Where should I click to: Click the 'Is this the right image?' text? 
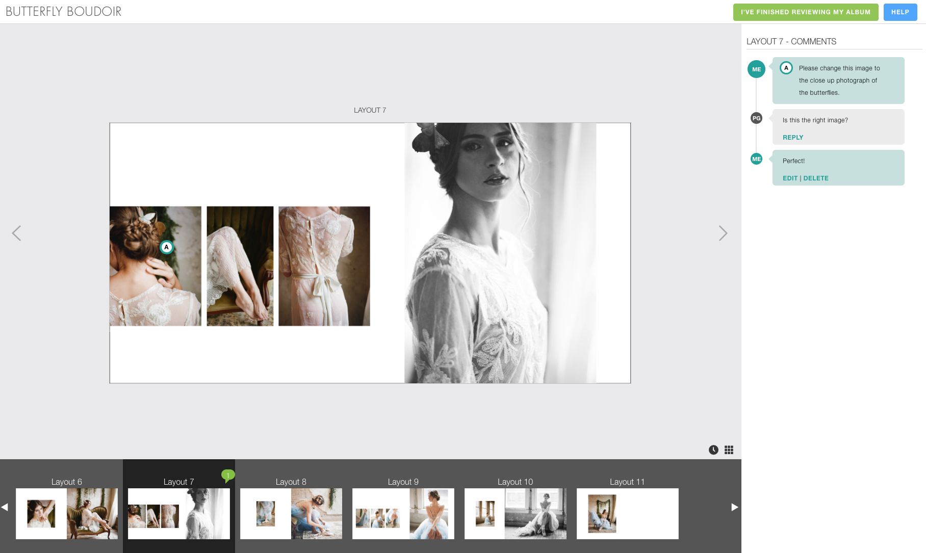(815, 120)
